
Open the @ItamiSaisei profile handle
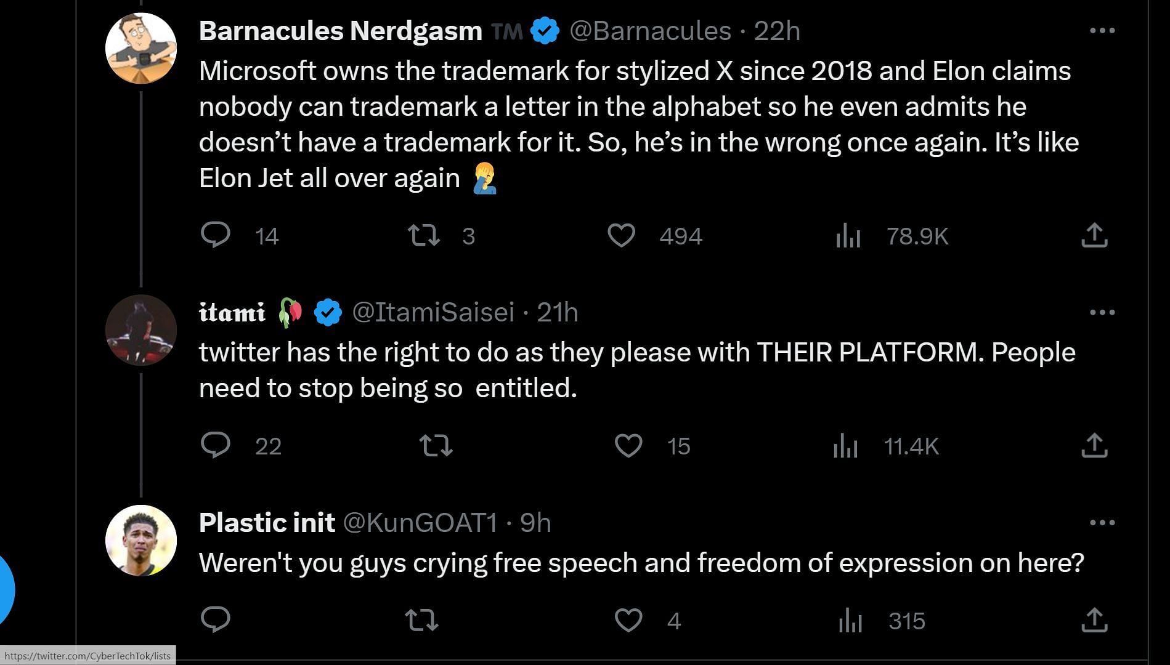tap(433, 313)
